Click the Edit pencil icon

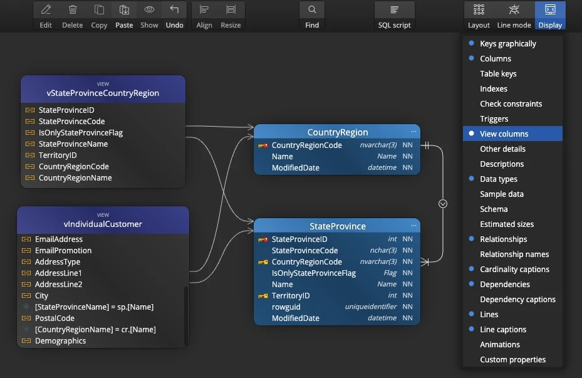pos(46,9)
